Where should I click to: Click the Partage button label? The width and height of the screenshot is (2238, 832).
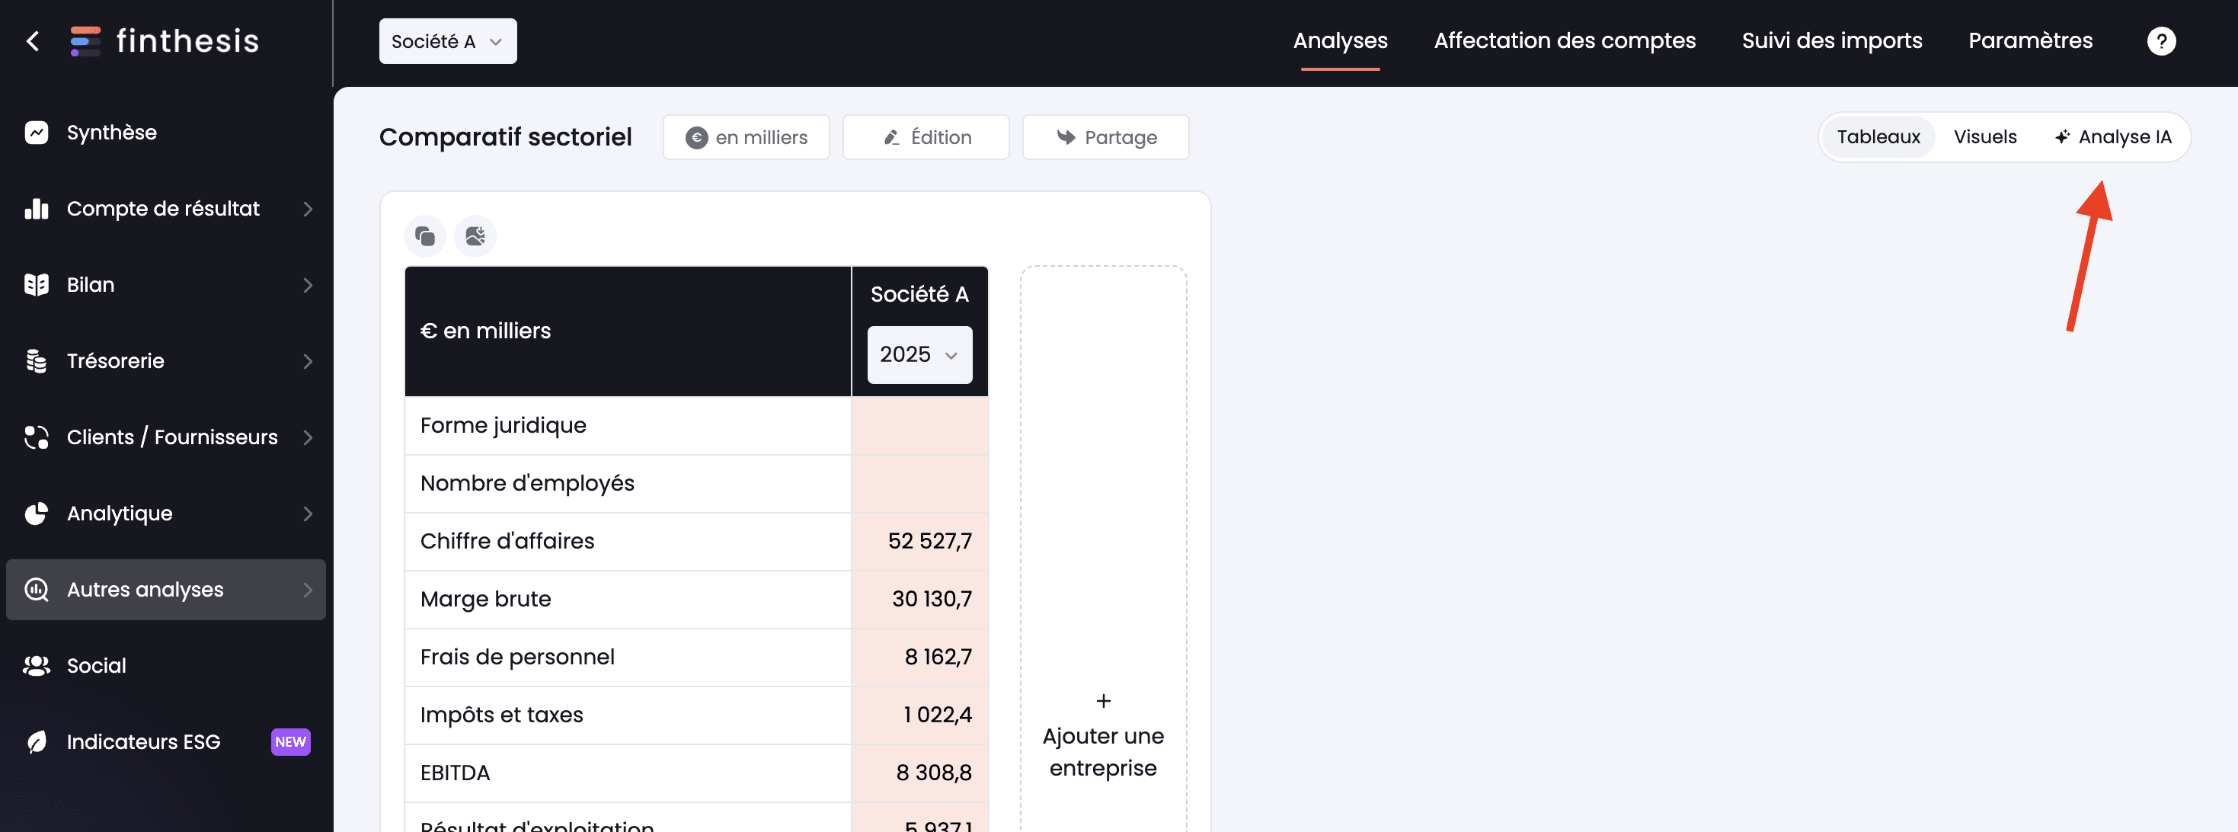coord(1120,137)
